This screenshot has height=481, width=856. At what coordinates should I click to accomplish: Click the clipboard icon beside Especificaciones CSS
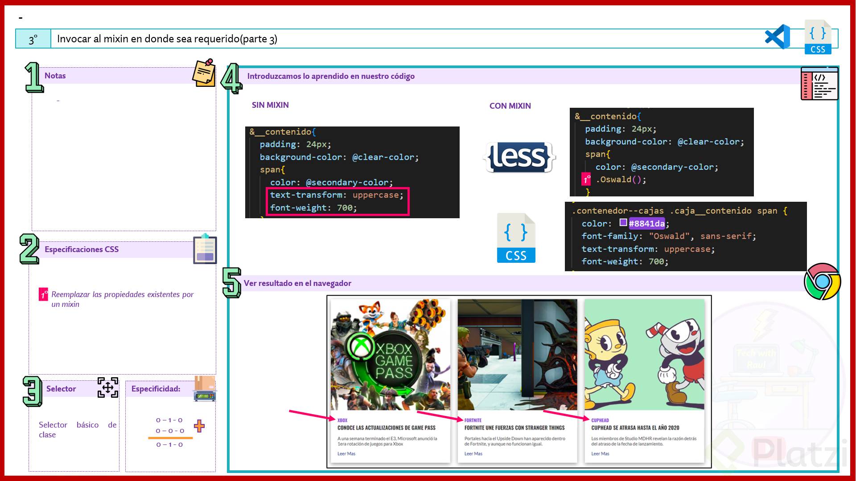(x=205, y=249)
